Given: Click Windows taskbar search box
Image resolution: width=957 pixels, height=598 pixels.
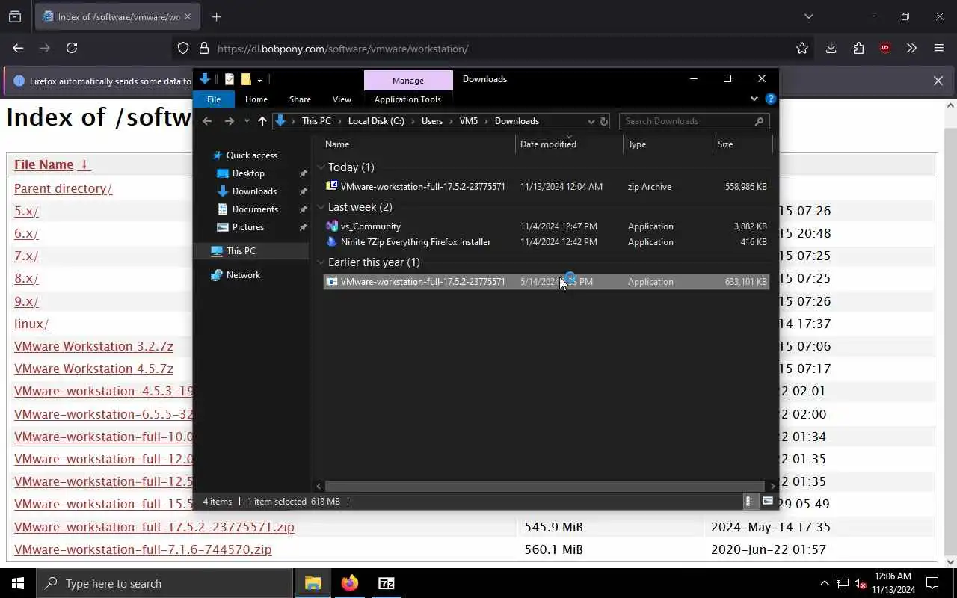Looking at the screenshot, I should [x=165, y=583].
